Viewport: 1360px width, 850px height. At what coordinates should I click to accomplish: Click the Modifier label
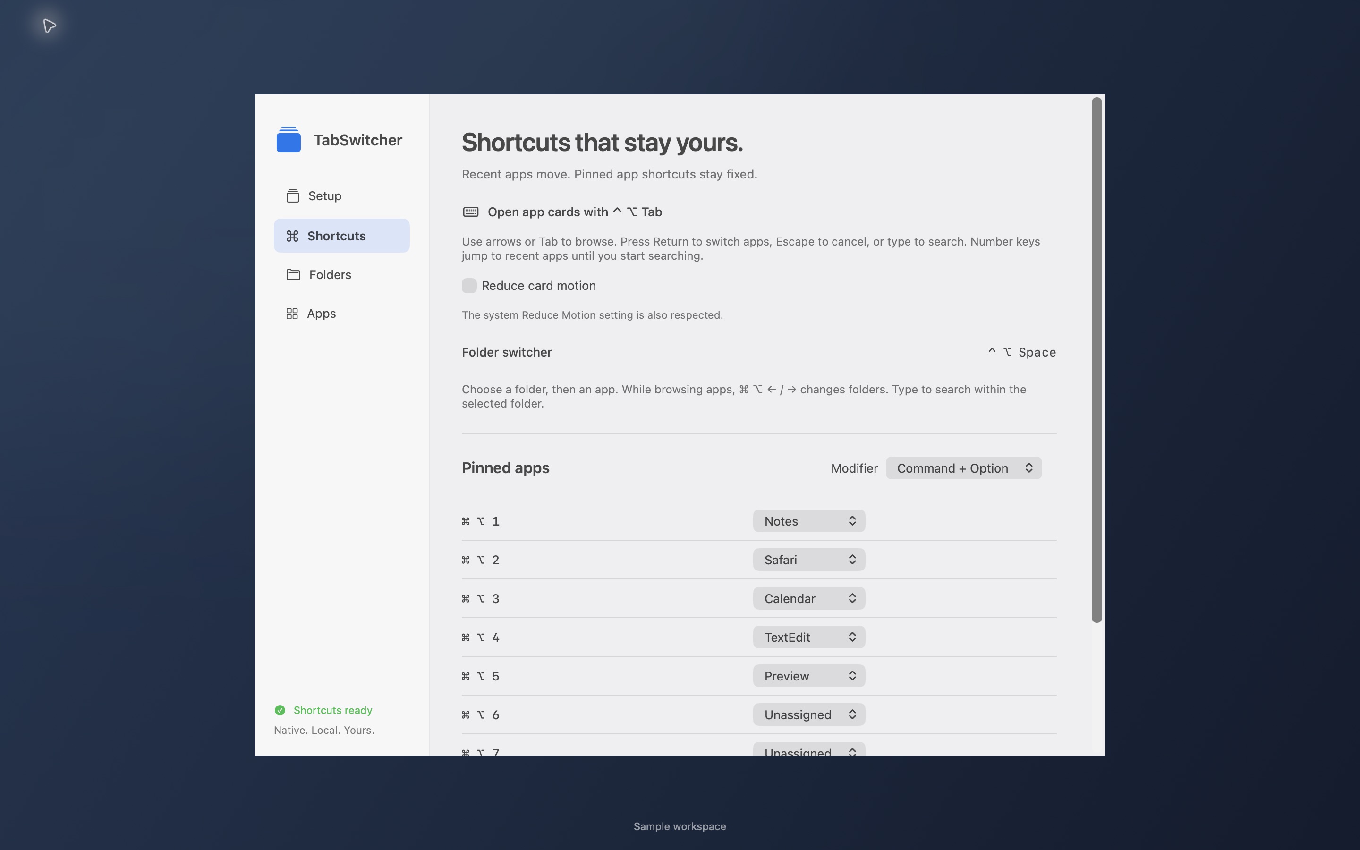point(854,469)
